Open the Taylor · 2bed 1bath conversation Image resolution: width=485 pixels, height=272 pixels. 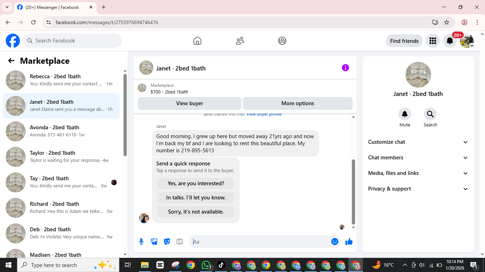point(61,157)
